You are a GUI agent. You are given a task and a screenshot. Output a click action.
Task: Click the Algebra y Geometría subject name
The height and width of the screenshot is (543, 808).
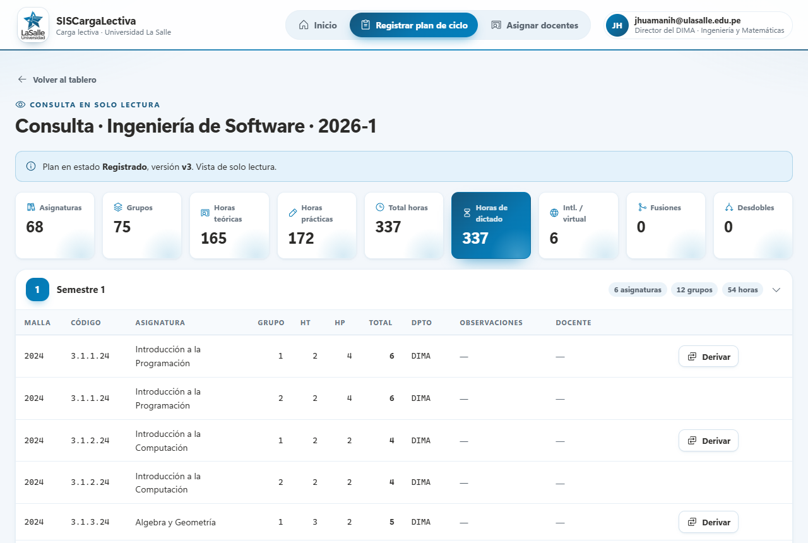[175, 522]
